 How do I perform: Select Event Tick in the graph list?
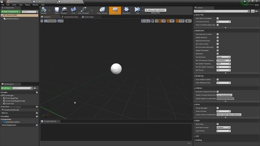click(10, 104)
